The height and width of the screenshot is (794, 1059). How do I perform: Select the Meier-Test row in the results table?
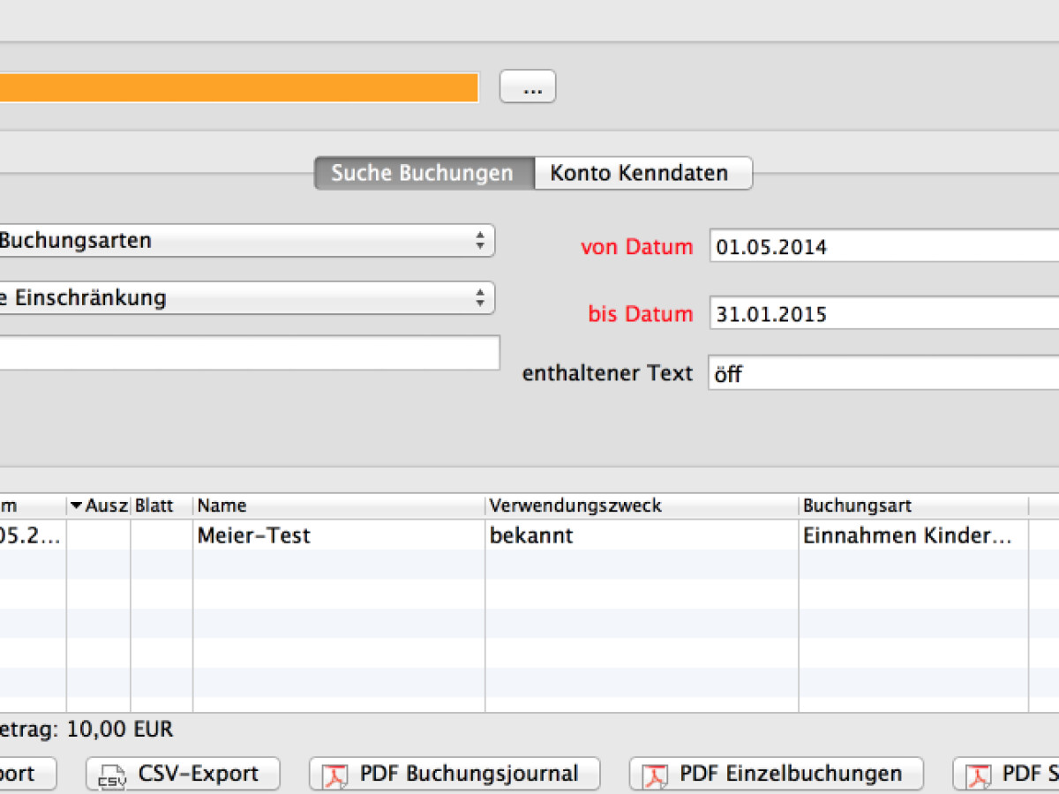353,535
